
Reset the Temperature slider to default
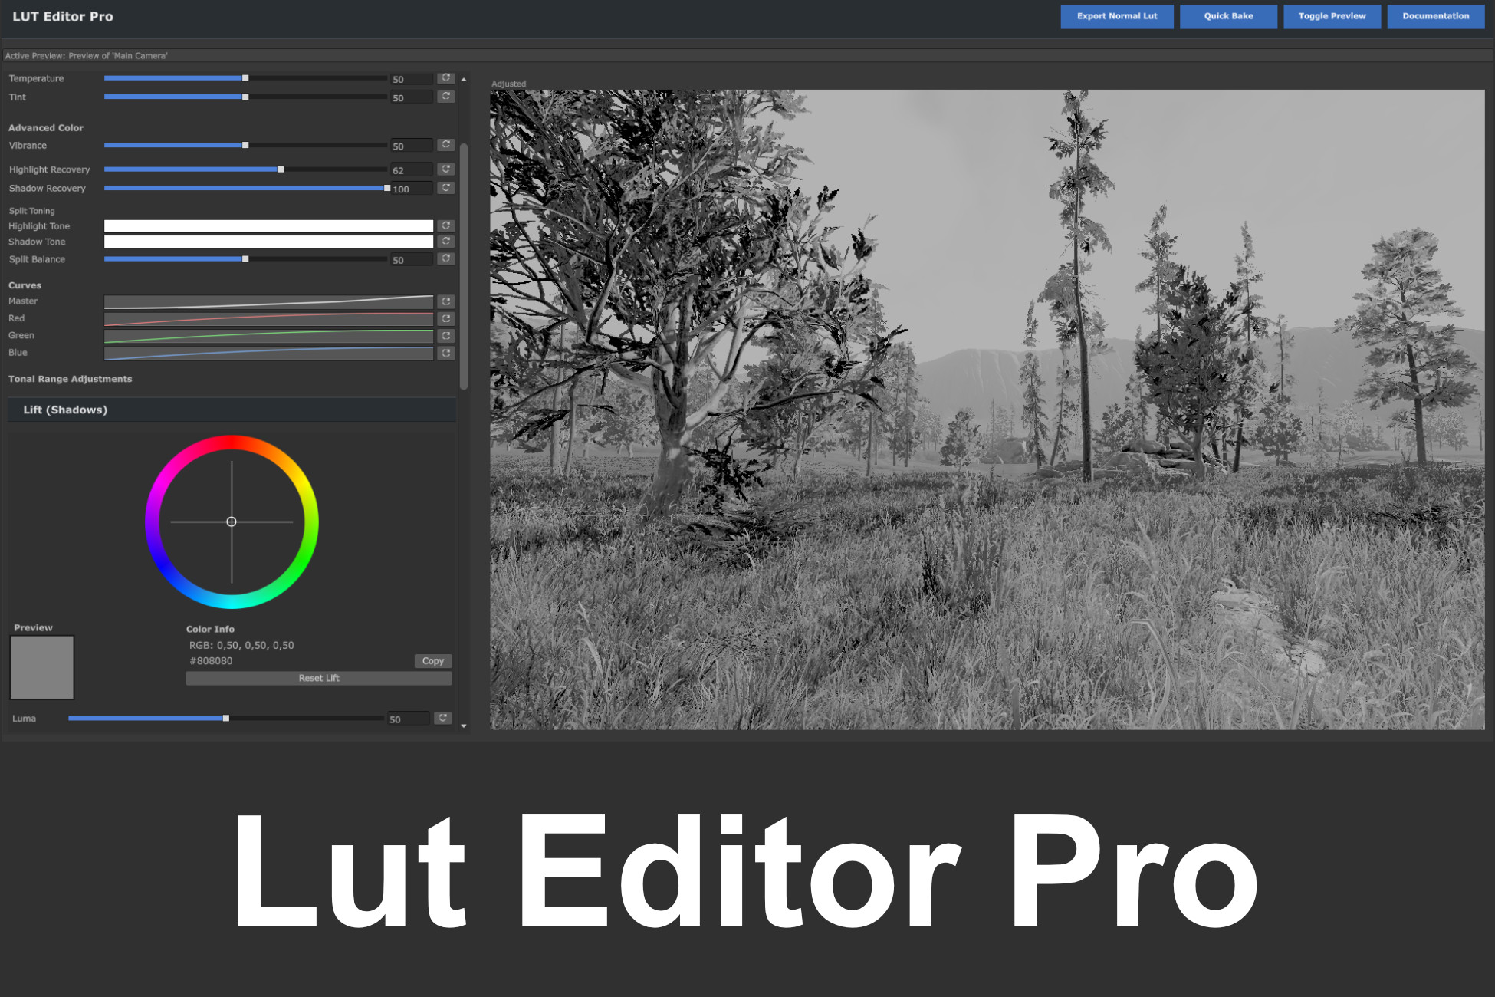point(445,77)
